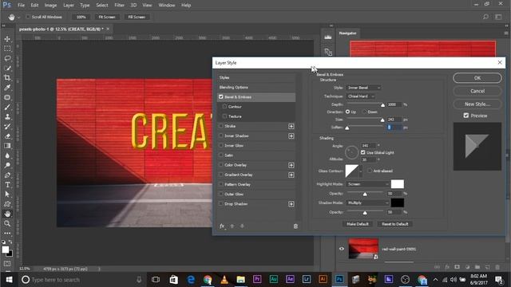Hide the red-wall-paint layer visibility

341,249
